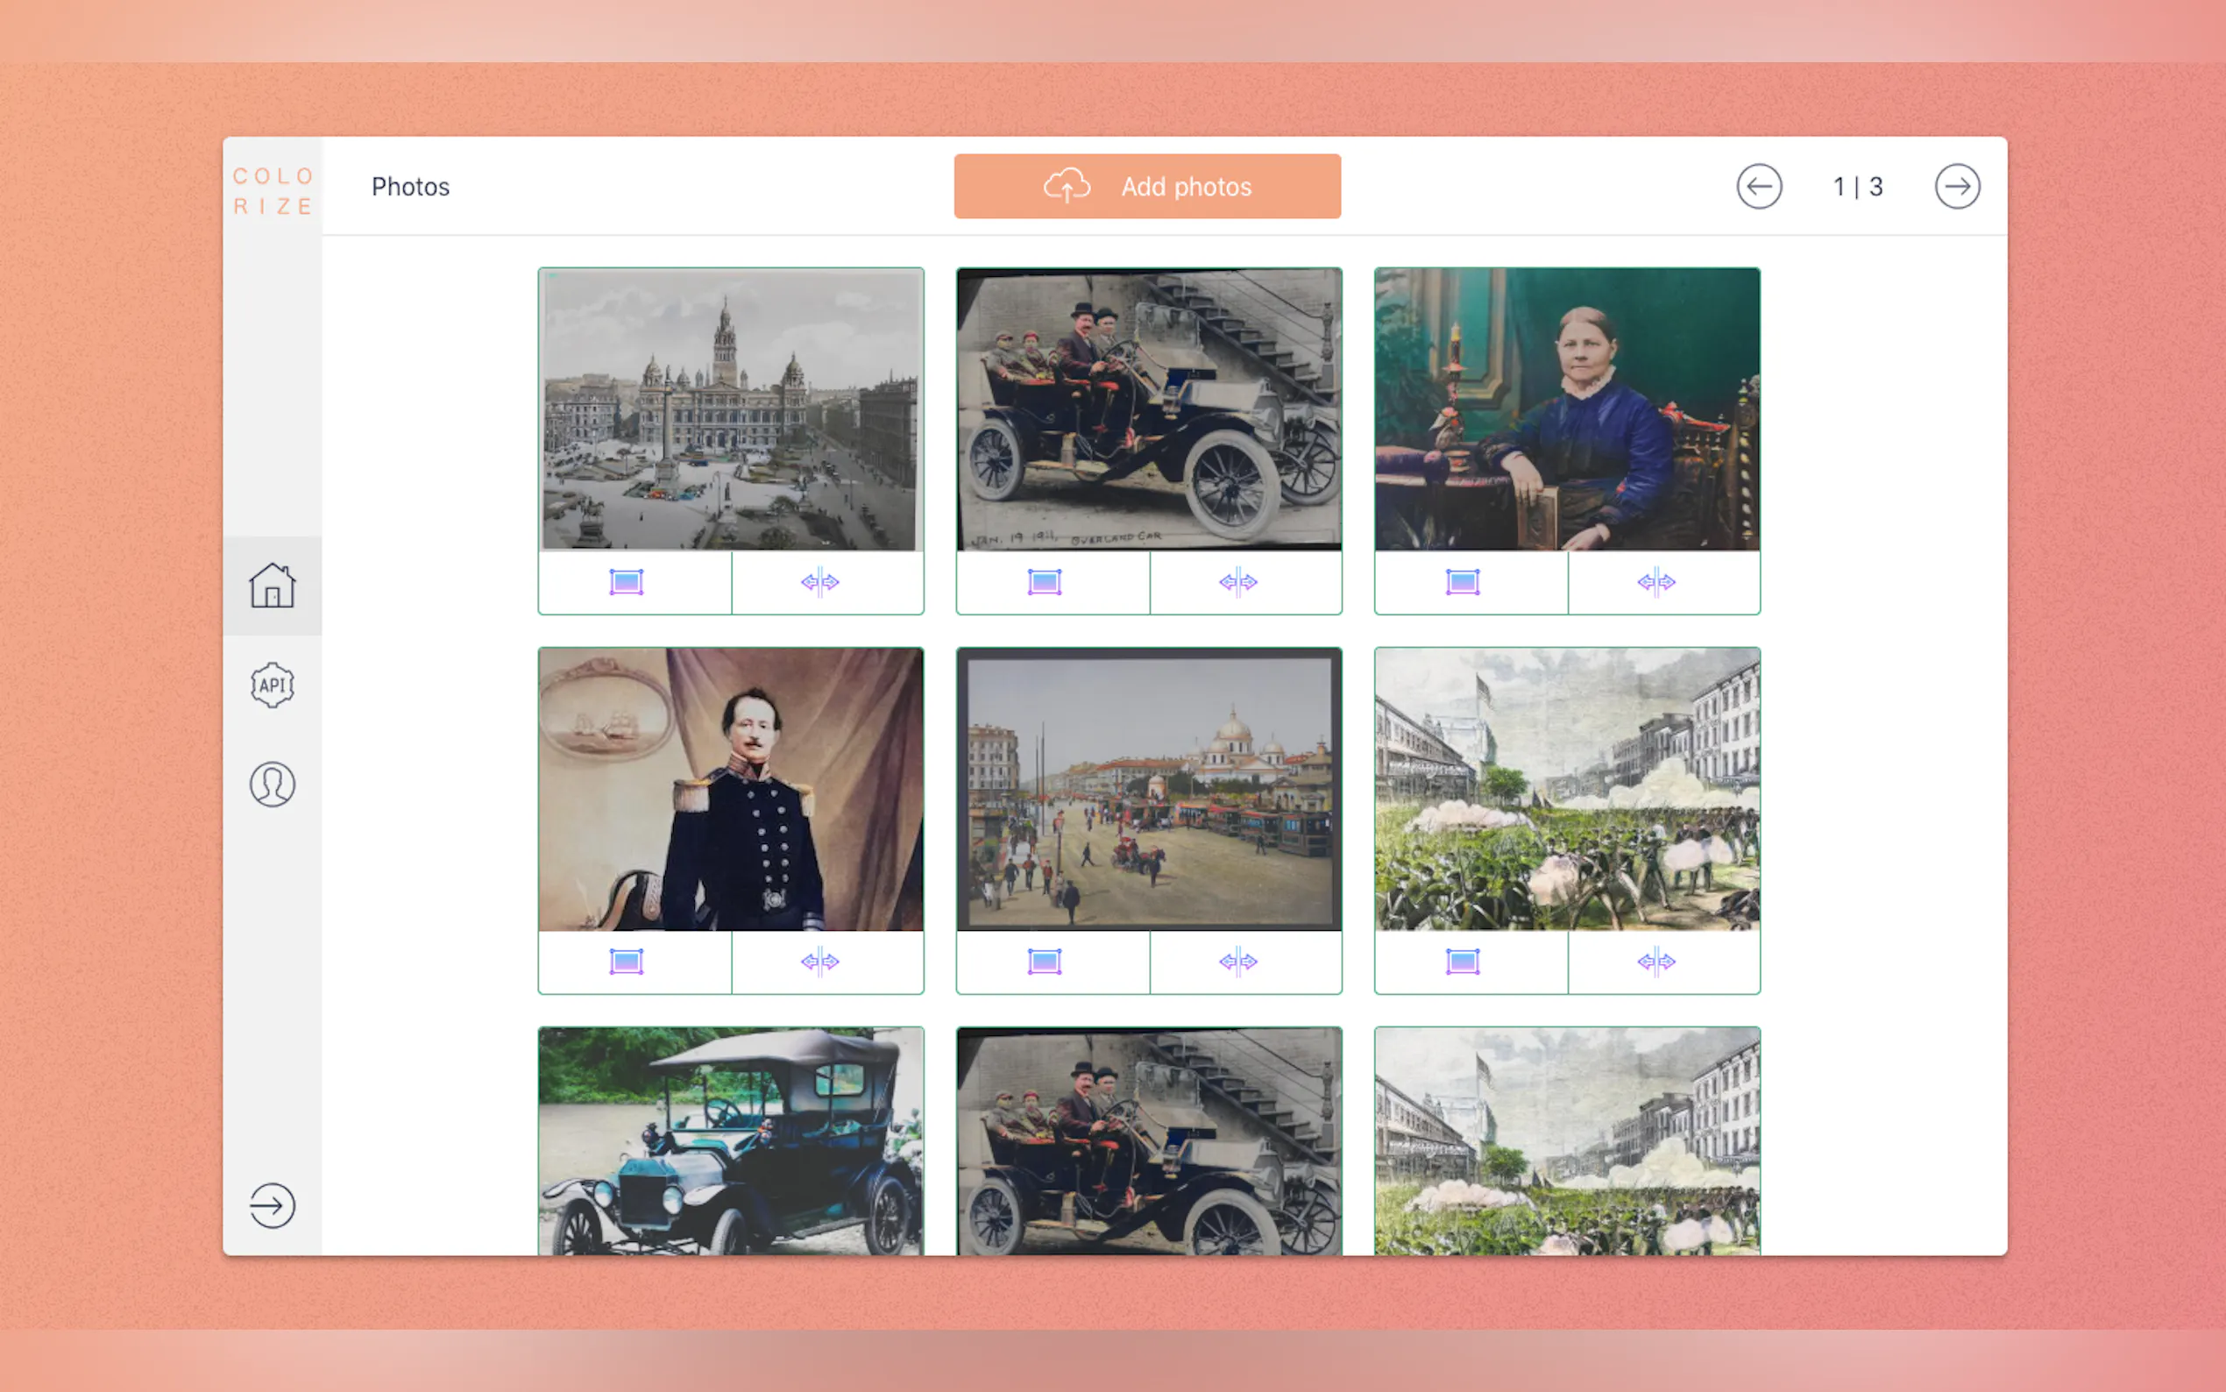Viewport: 2226px width, 1392px height.
Task: Open full view icon under seated woman portrait
Action: pos(1462,582)
